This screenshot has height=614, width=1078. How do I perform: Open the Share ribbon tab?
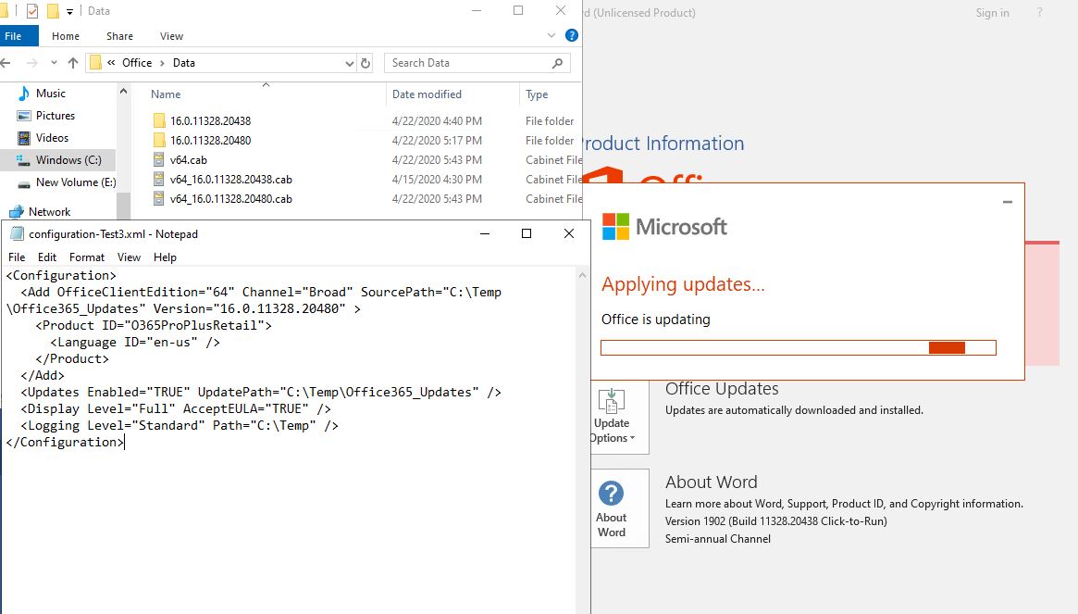coord(119,36)
